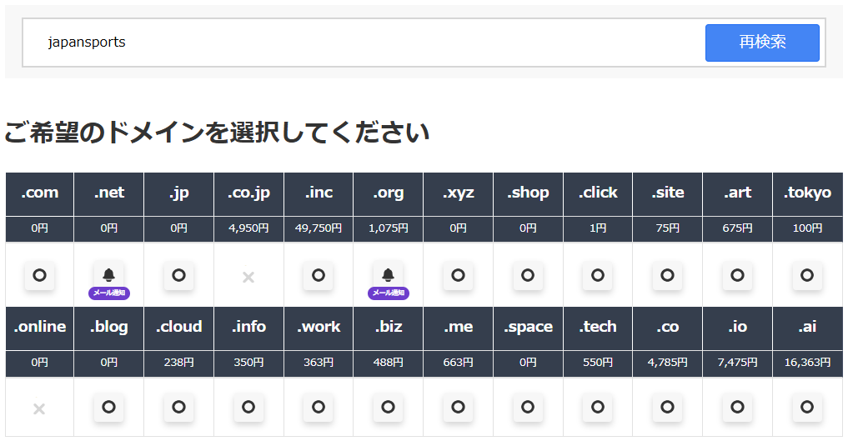Screen dimensions: 848x441
Task: Select the .tokyo domain circle icon
Action: 806,275
